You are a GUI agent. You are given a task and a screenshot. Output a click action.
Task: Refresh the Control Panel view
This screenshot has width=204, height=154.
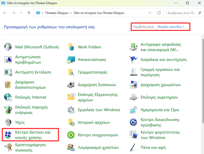coord(159,13)
